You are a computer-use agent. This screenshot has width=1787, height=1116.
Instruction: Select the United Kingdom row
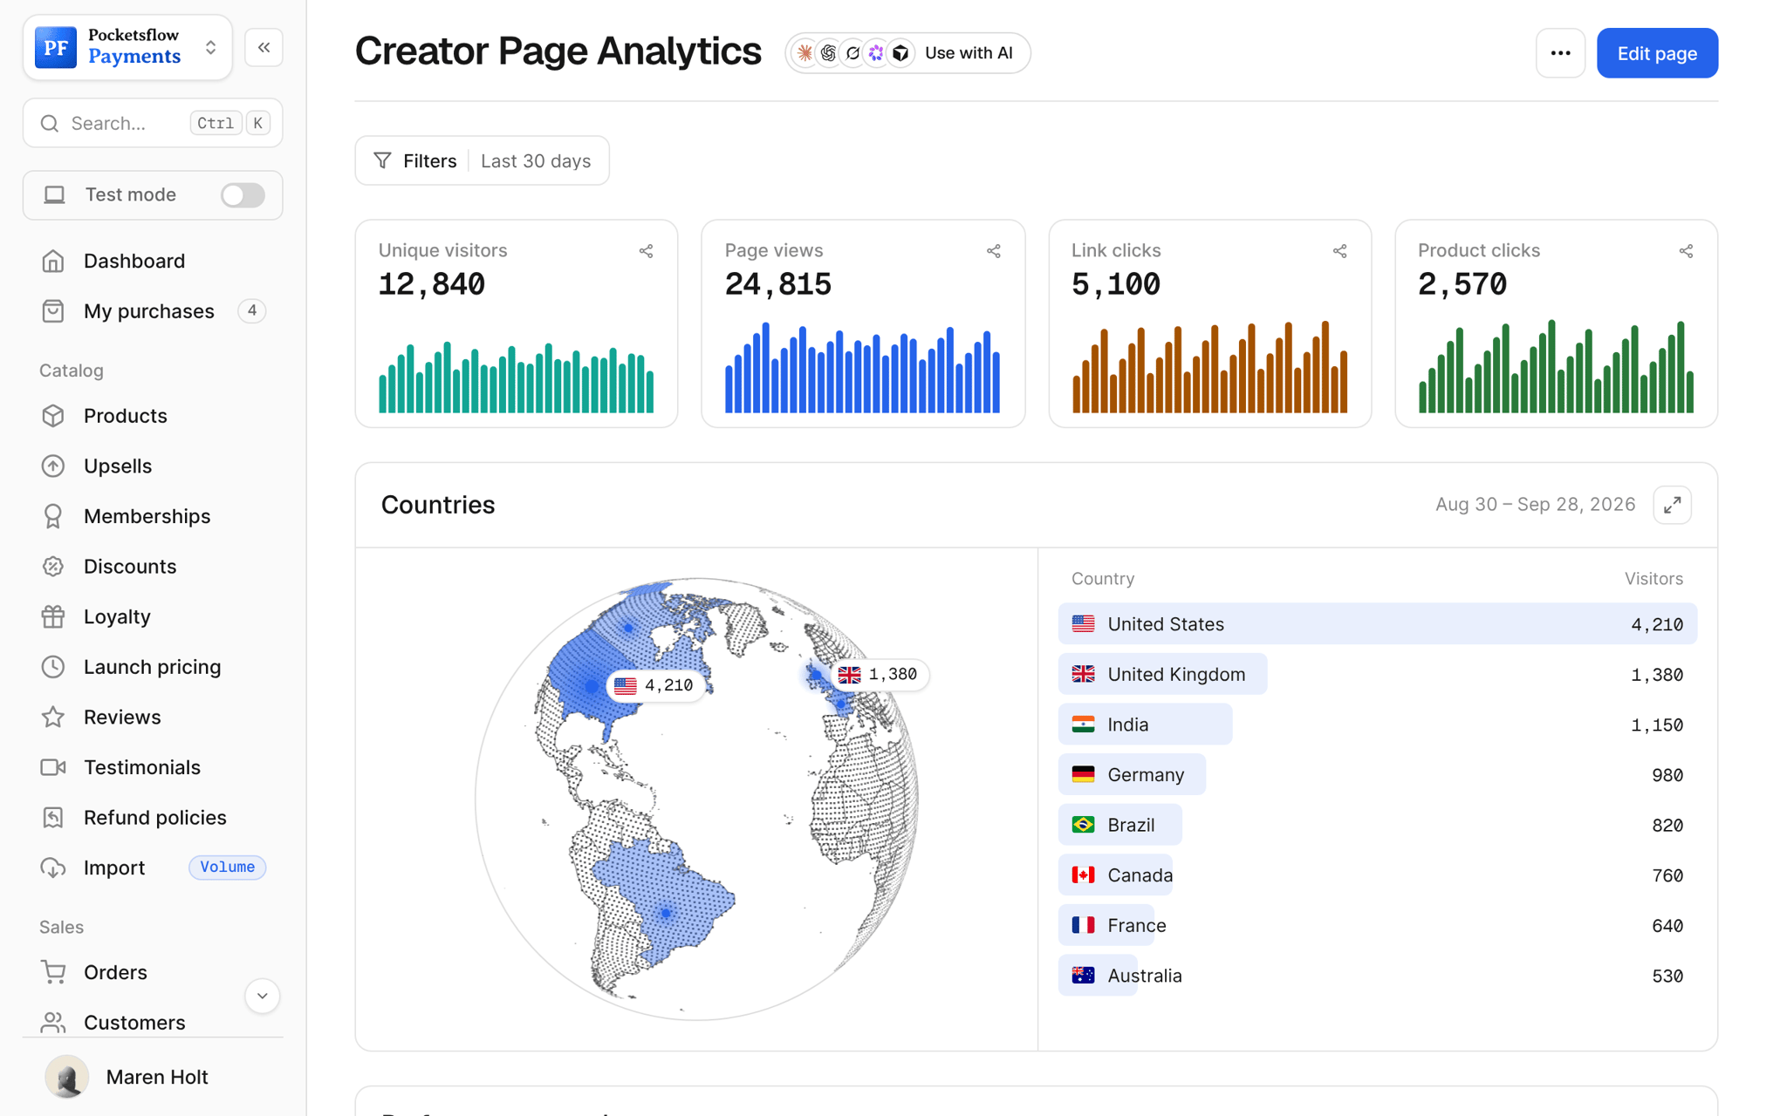(x=1377, y=674)
